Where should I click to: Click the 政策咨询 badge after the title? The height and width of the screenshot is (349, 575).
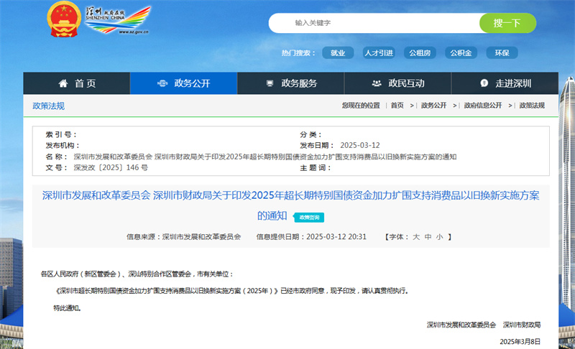[305, 216]
